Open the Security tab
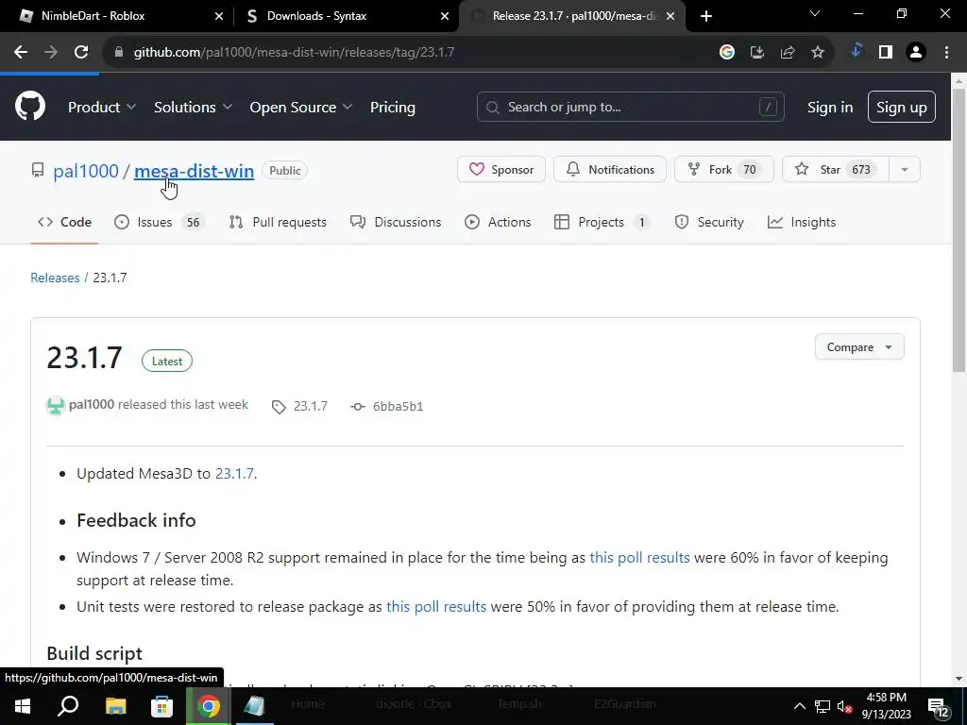 tap(709, 222)
